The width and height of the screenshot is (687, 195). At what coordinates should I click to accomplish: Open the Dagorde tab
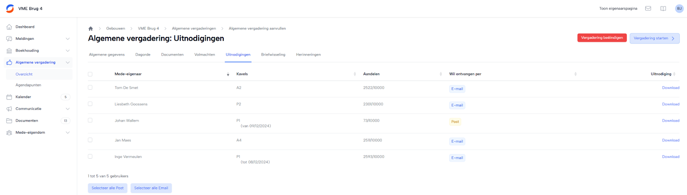[143, 55]
